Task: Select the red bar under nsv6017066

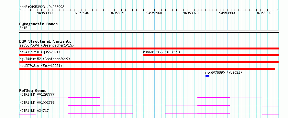Action: click(211, 55)
